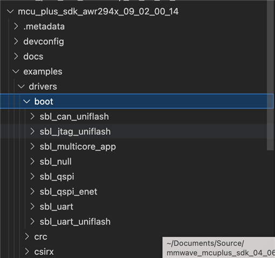Expand the docs folder chevron
This screenshot has height=258, width=275.
pyautogui.click(x=16, y=56)
